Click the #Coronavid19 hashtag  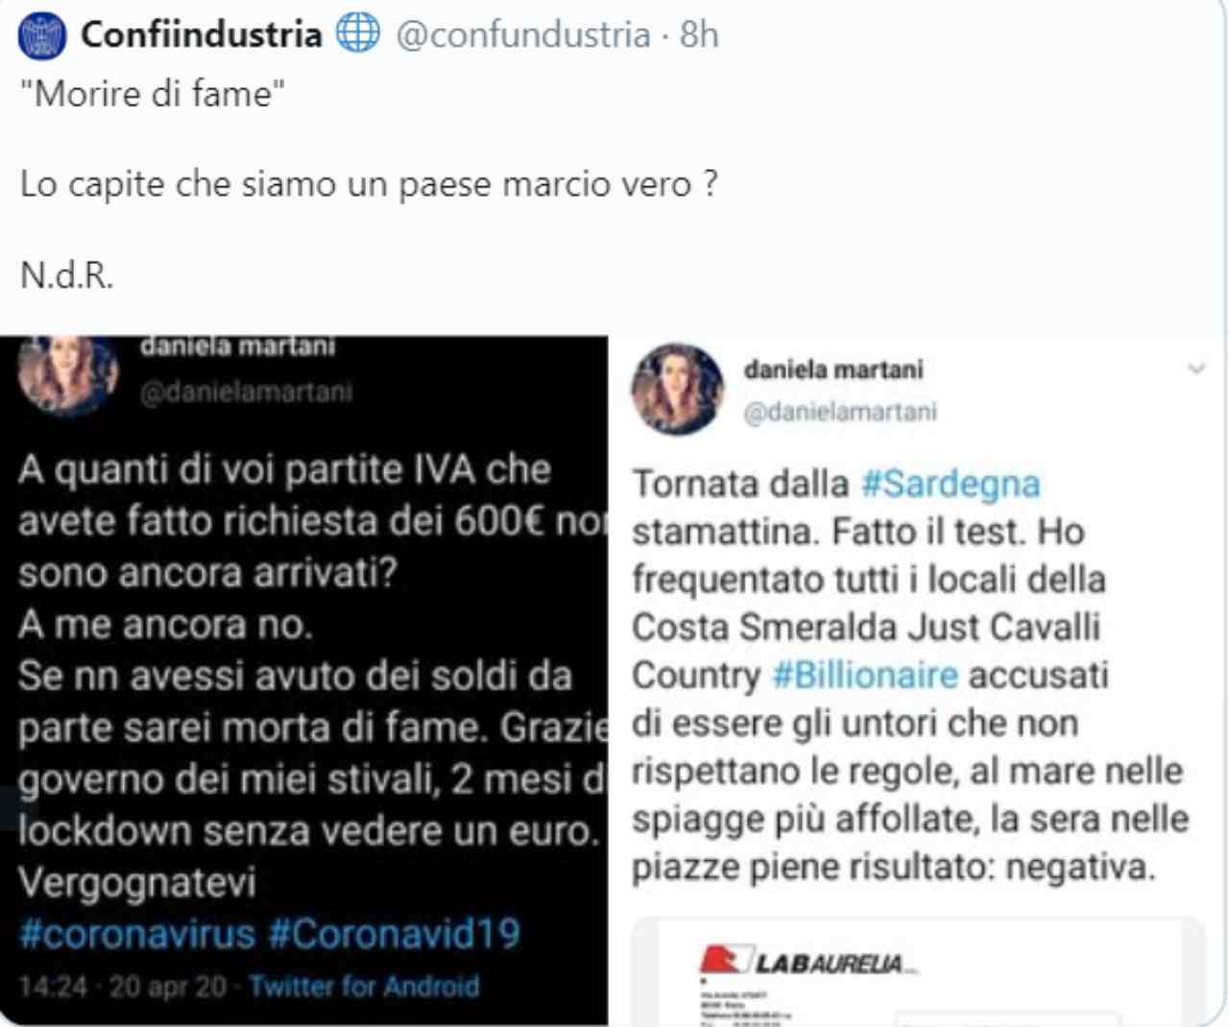pyautogui.click(x=394, y=933)
